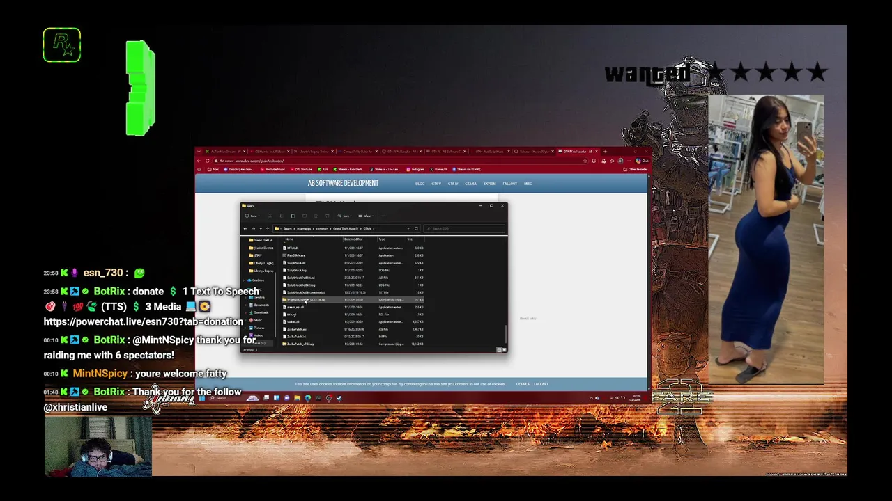Open Documents in the Explorer sidebar
Screen dimensions: 892x501
(259, 305)
